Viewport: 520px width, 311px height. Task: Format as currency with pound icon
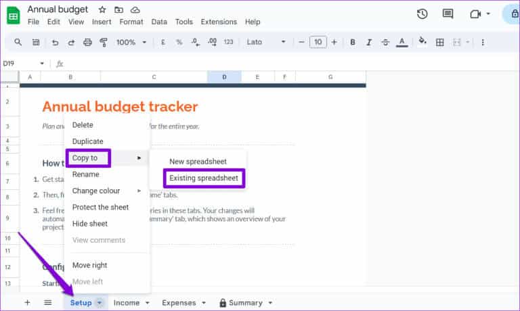click(162, 43)
